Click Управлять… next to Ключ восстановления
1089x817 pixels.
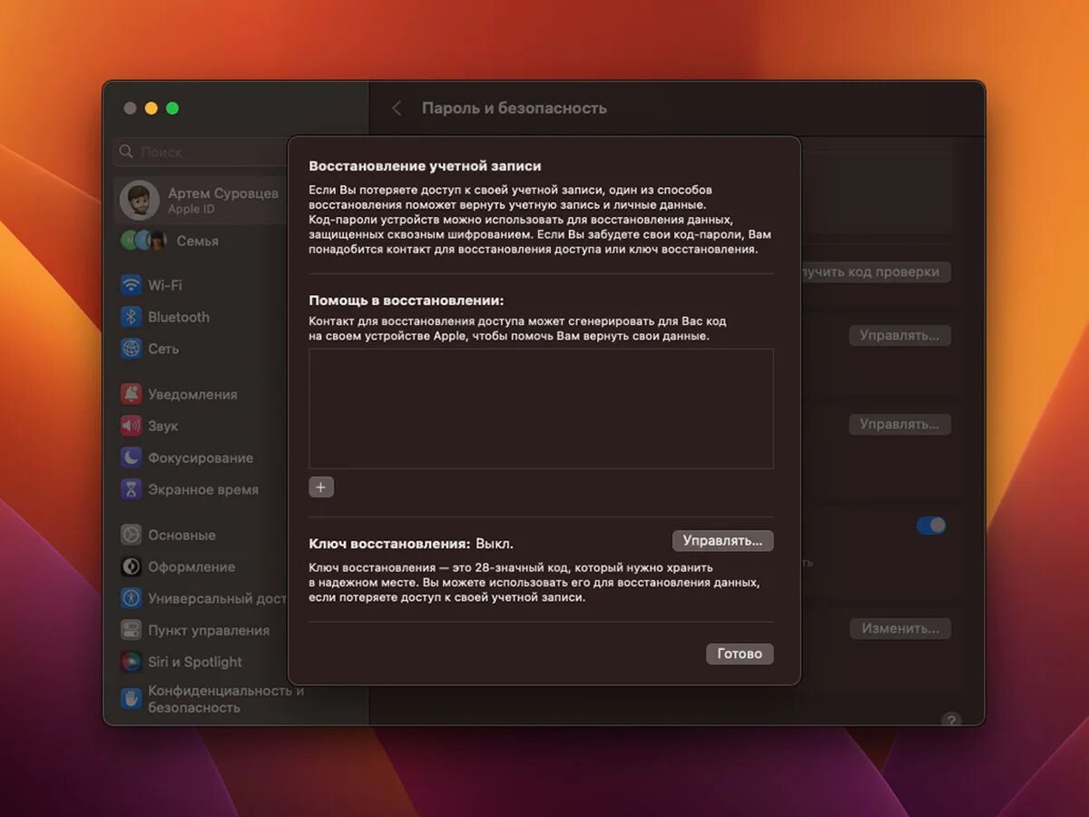point(722,540)
